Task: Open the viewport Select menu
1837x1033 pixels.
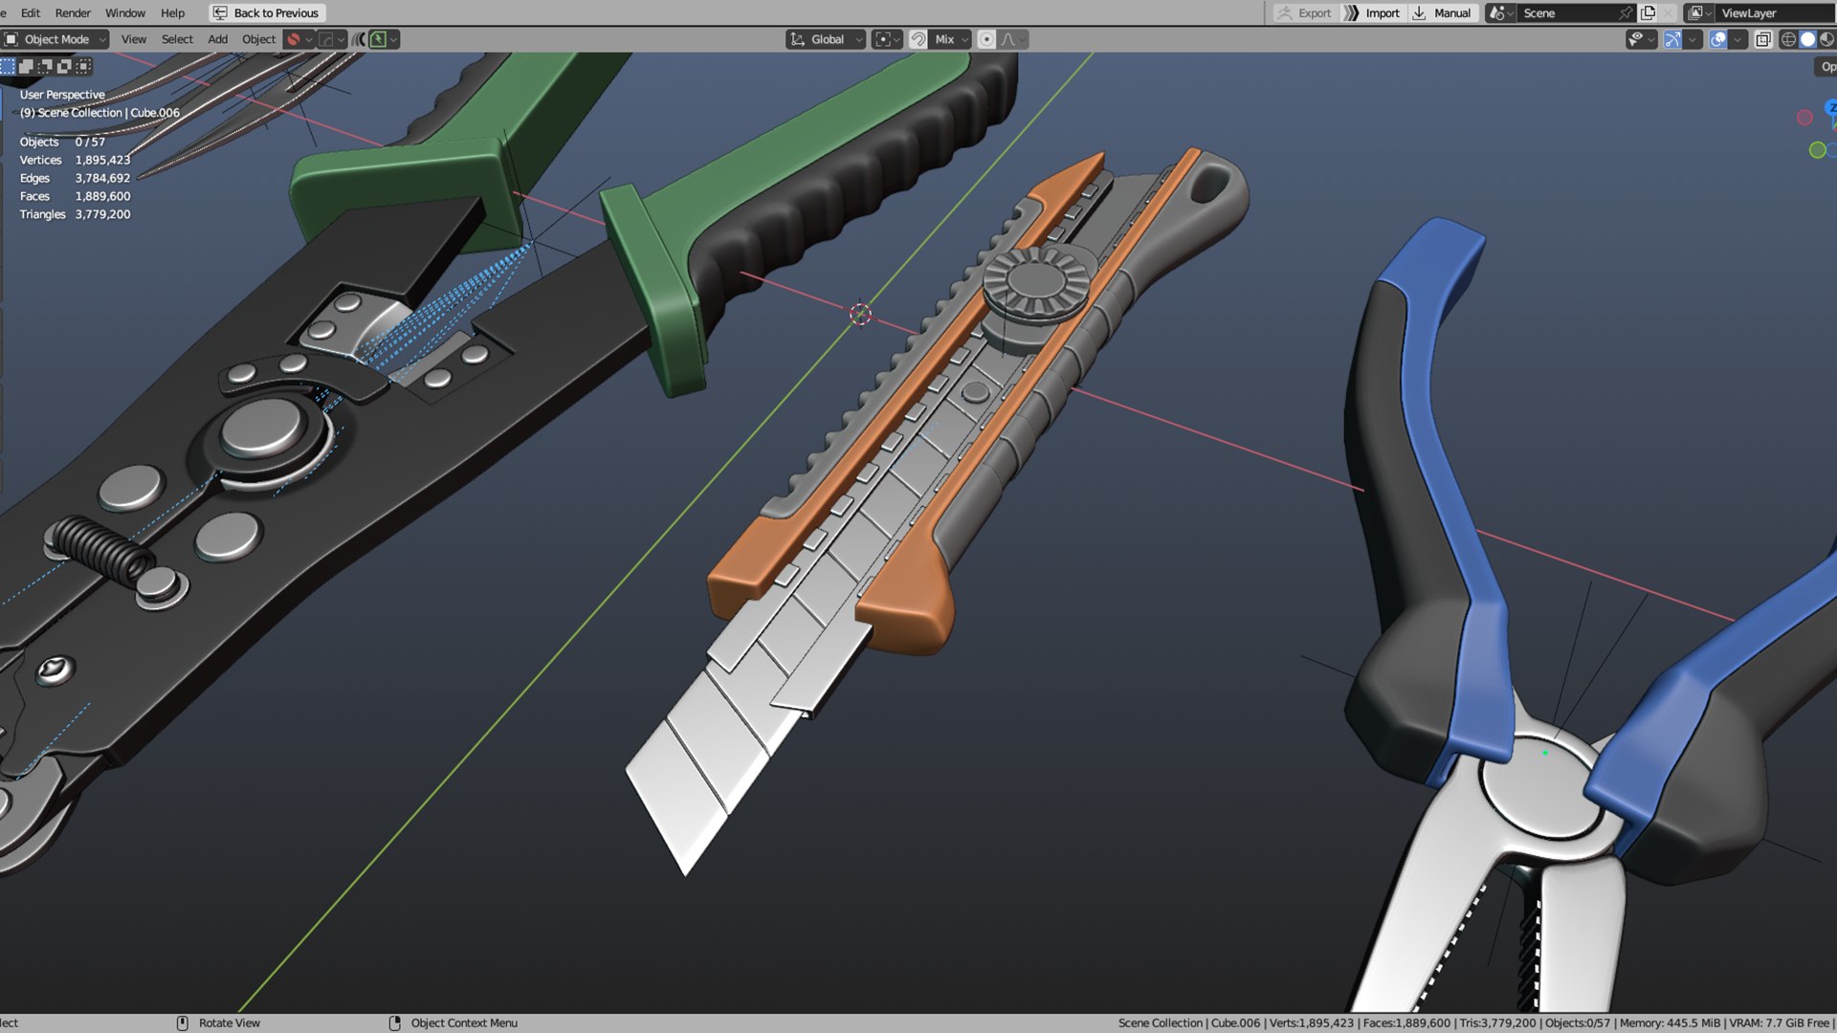Action: point(177,39)
